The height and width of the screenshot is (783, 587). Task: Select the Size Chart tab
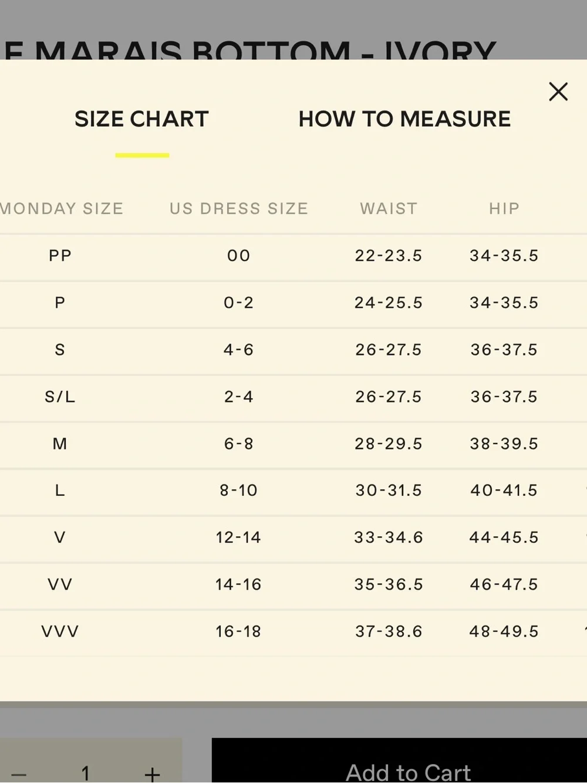[141, 119]
